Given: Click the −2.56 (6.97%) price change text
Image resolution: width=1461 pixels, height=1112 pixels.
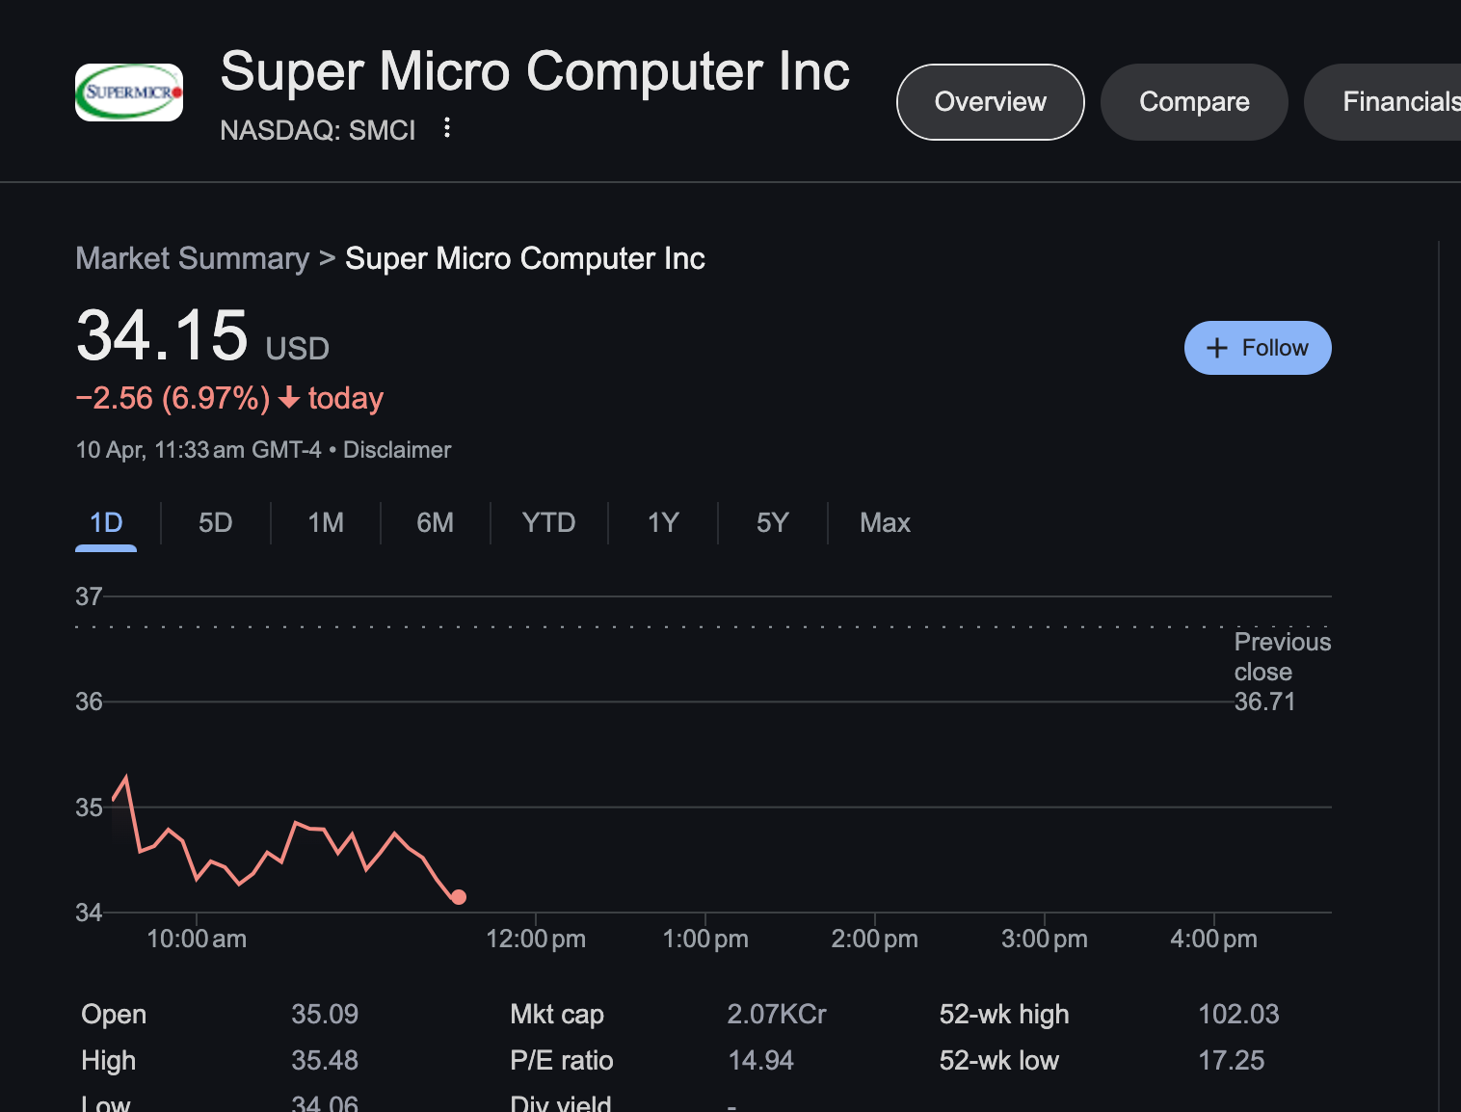Looking at the screenshot, I should pyautogui.click(x=173, y=398).
